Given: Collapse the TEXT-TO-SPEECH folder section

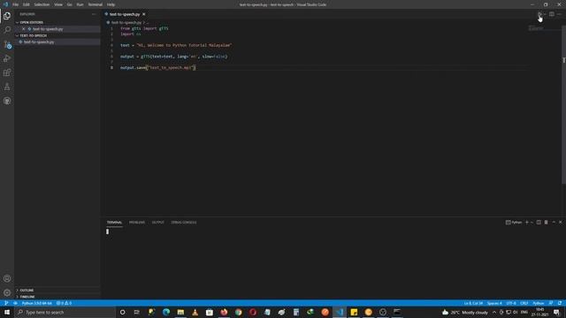Looking at the screenshot, I should click(34, 35).
